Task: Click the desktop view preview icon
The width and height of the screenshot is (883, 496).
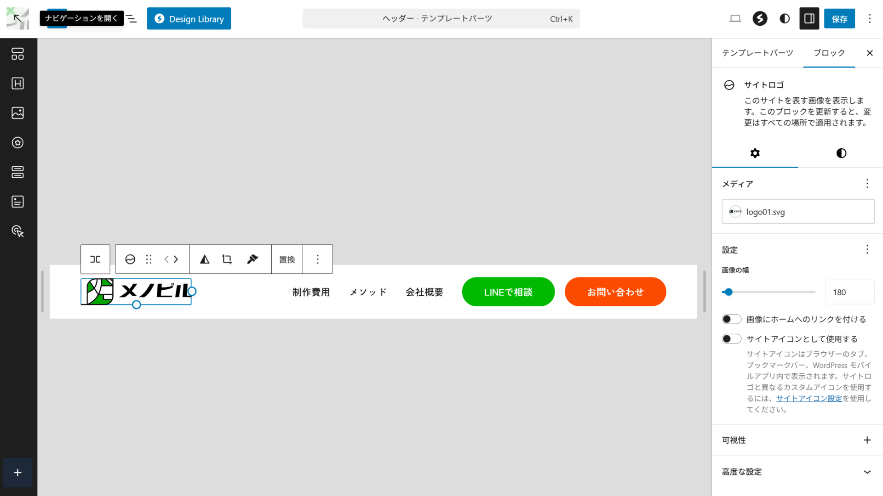Action: tap(735, 19)
